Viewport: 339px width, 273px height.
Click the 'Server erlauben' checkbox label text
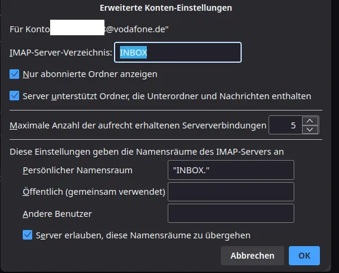point(143,235)
